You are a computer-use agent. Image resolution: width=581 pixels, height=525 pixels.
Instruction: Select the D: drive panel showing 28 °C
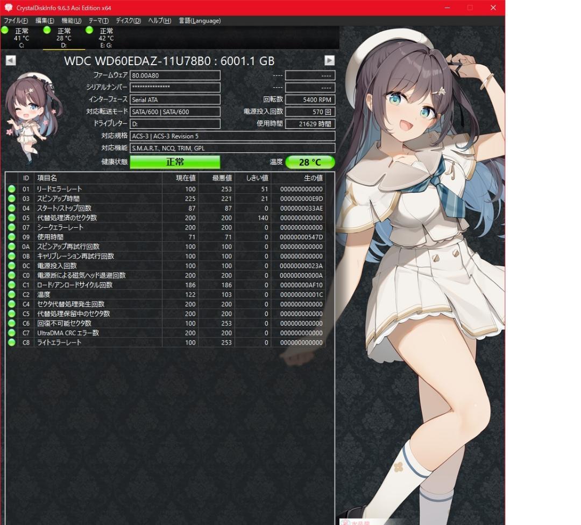[63, 38]
